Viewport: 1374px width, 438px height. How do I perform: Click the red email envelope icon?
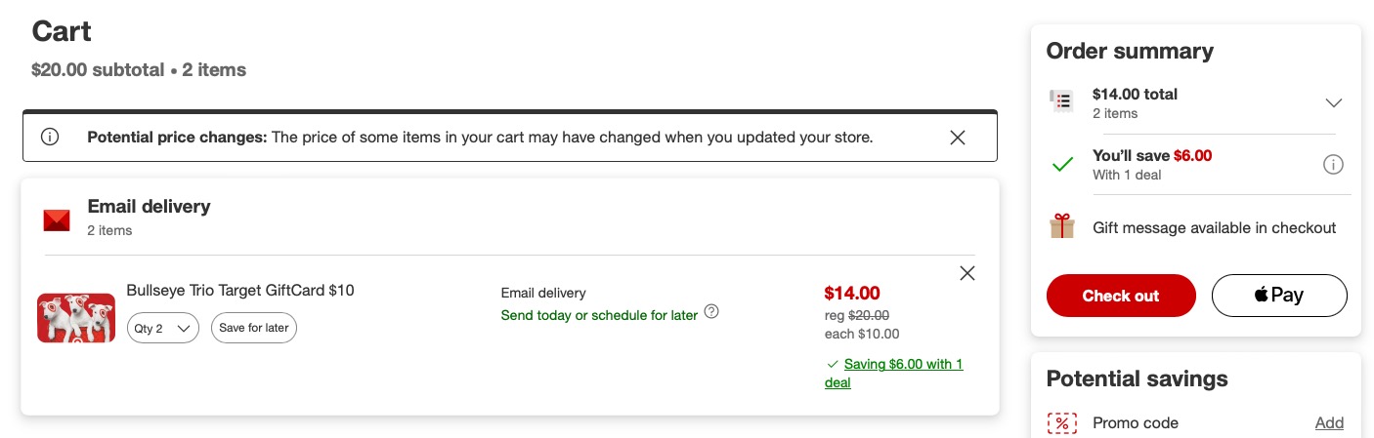point(57,220)
